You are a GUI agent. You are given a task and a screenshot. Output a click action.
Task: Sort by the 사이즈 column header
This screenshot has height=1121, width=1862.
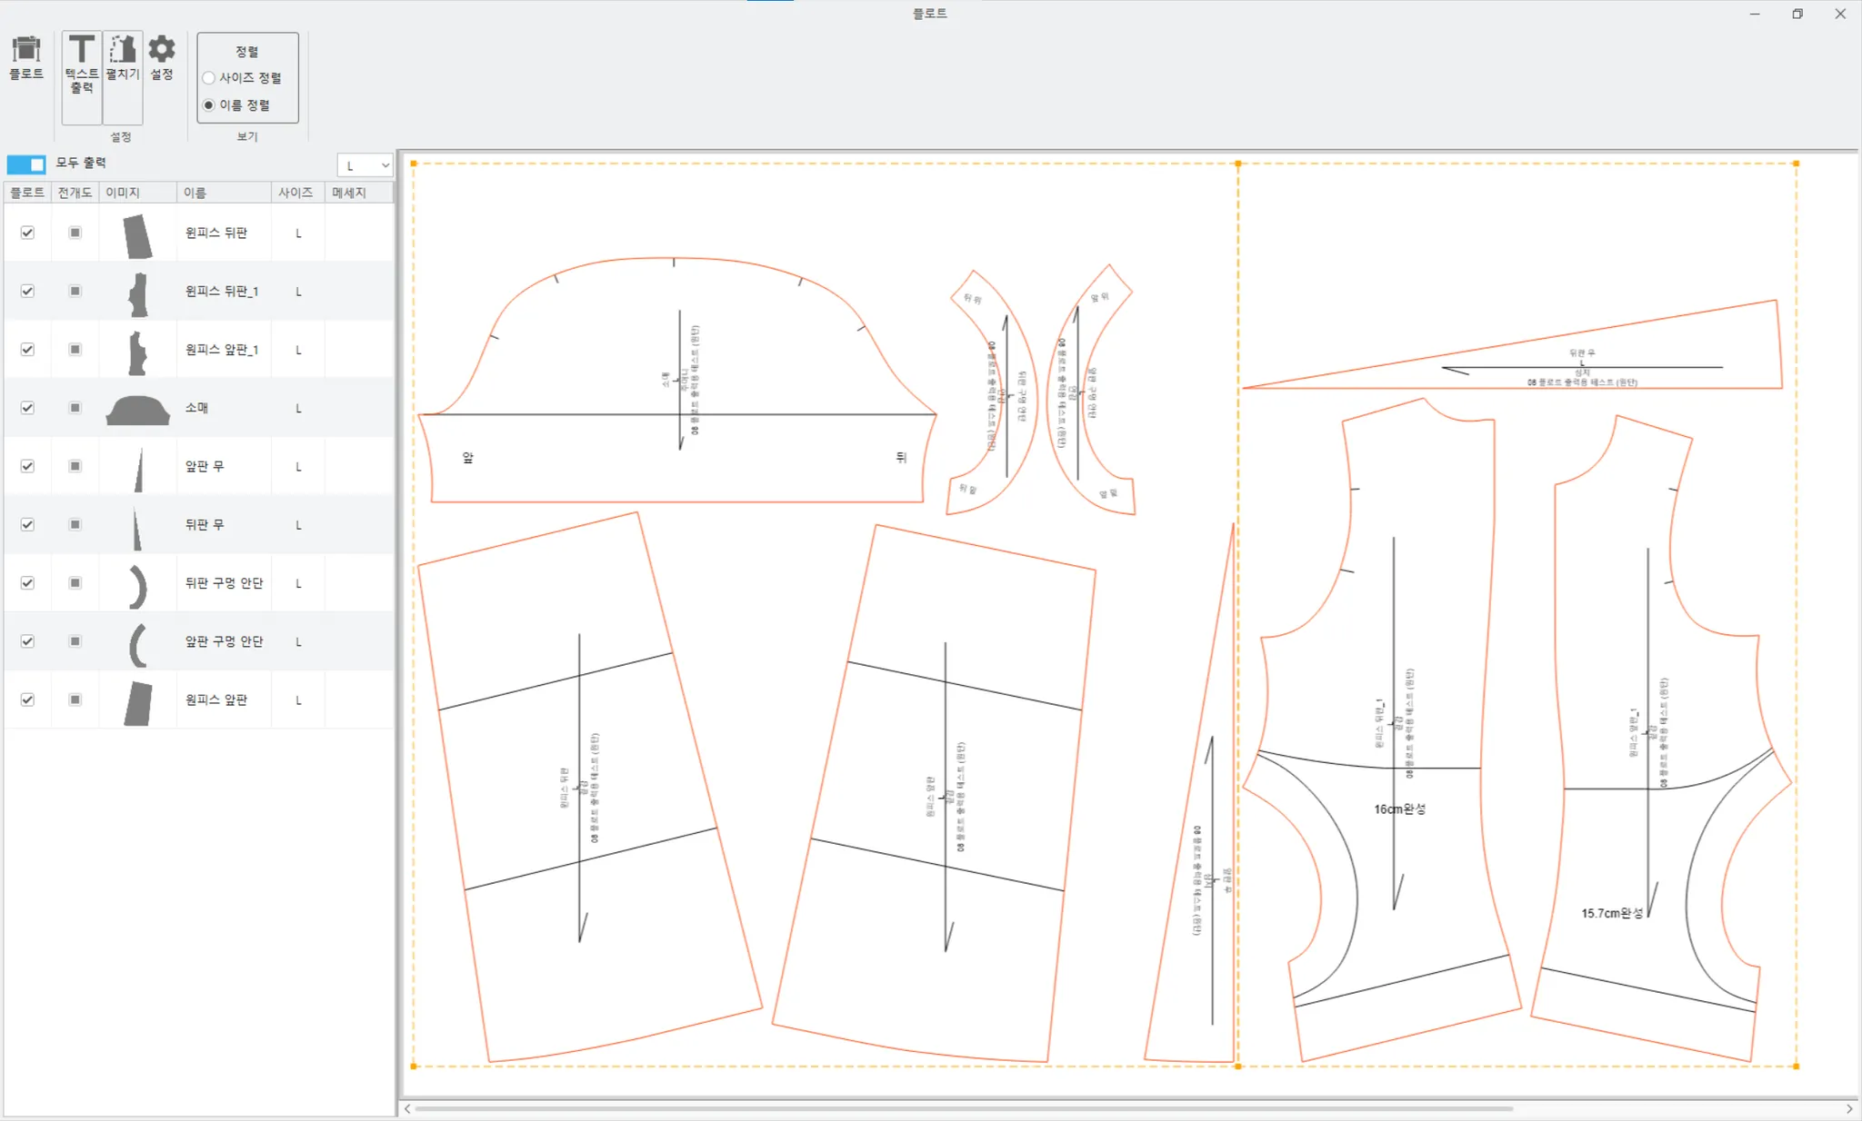coord(296,193)
